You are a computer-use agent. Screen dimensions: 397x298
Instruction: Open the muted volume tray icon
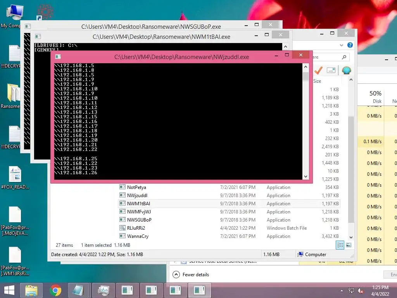click(x=360, y=290)
